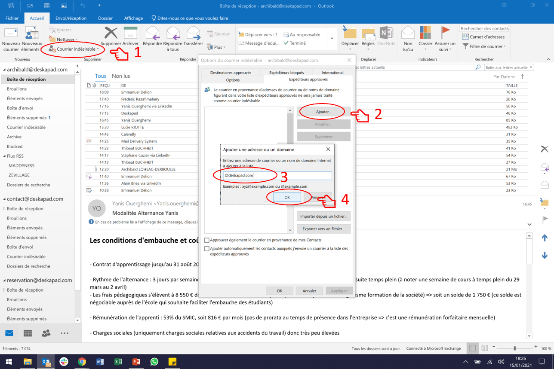
Task: Expand the Plus dropdown in Répondre group
Action: click(x=216, y=47)
